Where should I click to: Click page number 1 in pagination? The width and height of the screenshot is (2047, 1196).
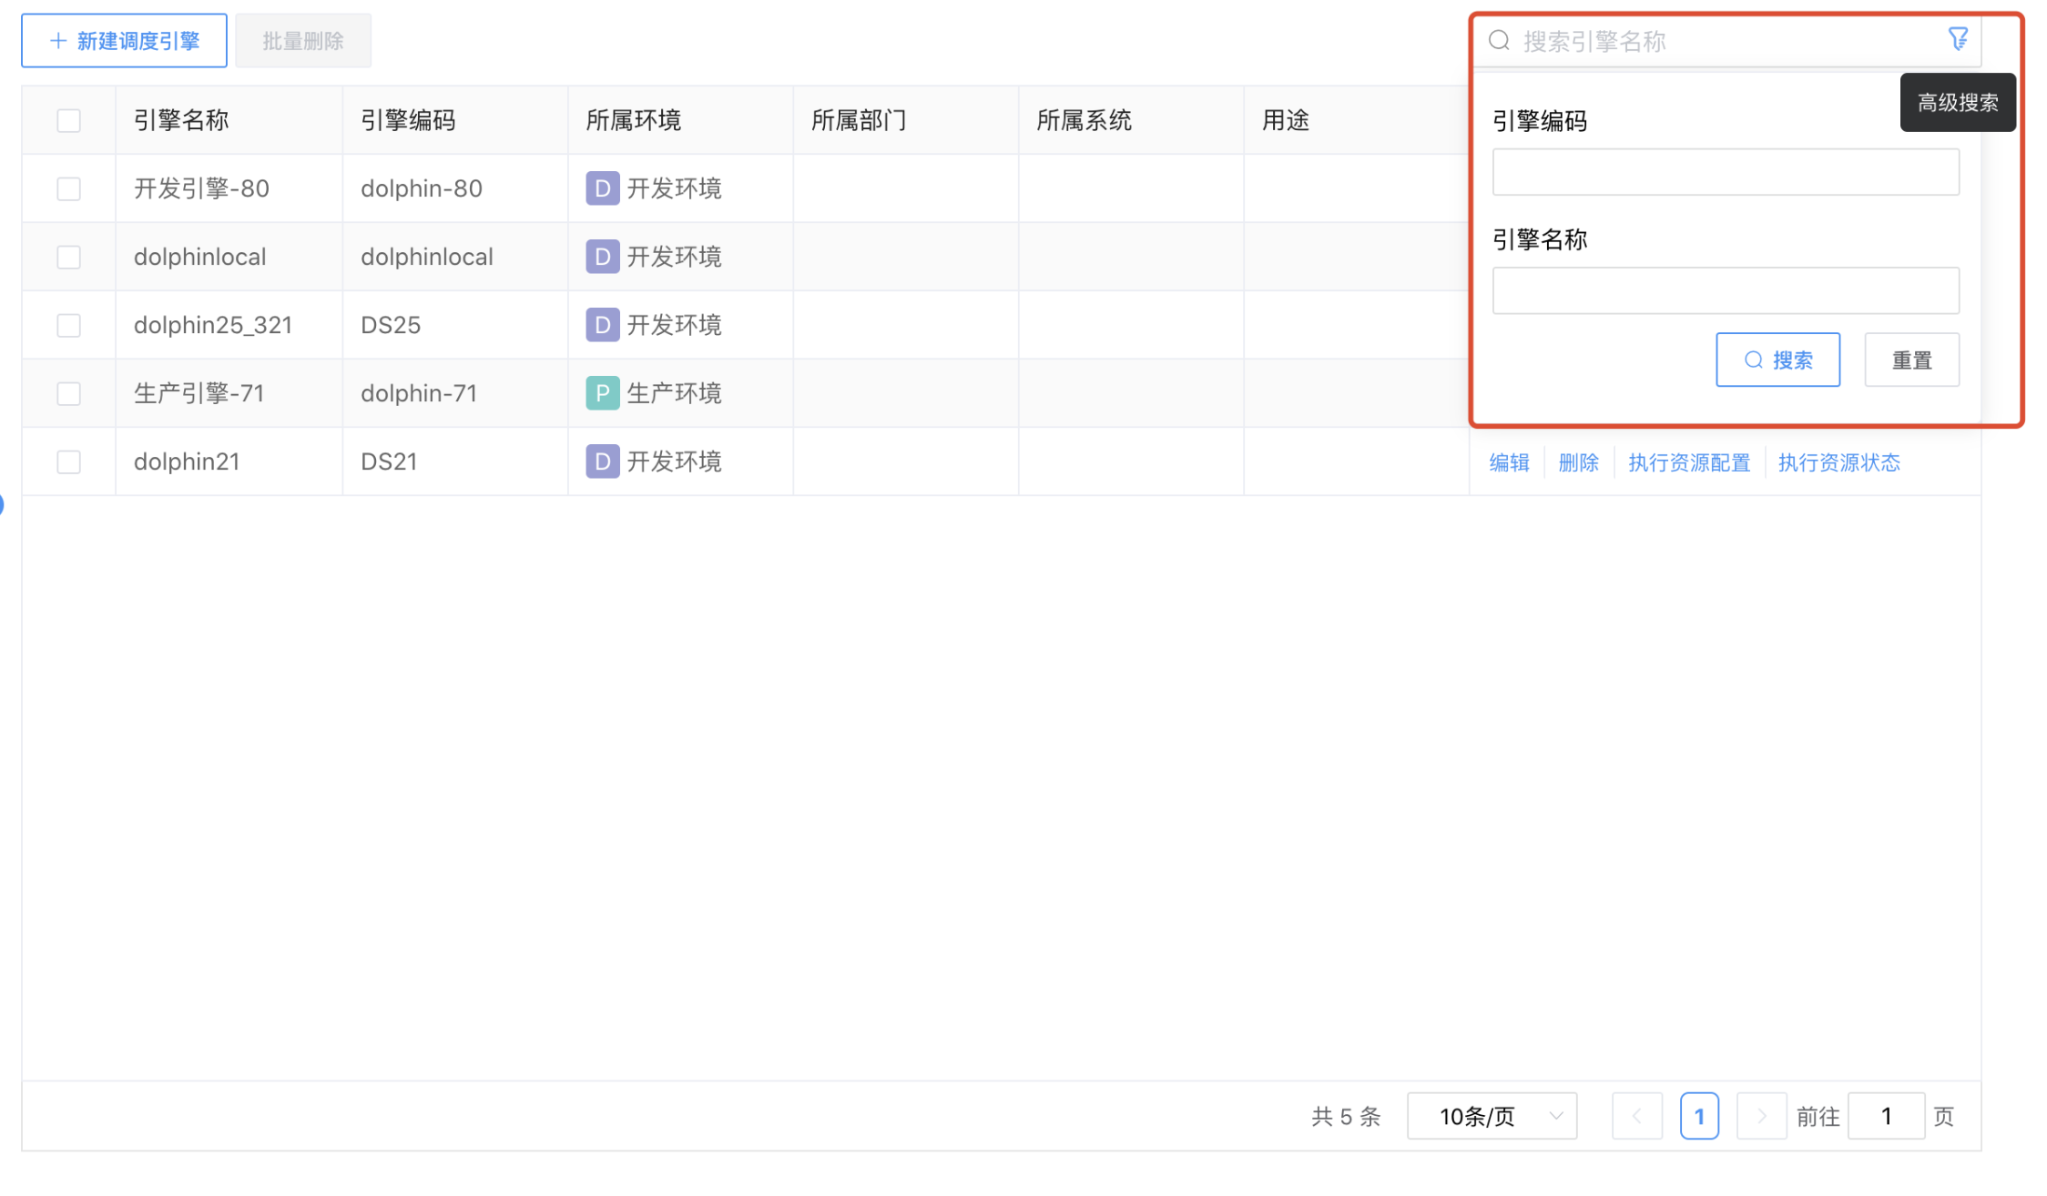pyautogui.click(x=1699, y=1116)
